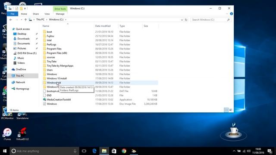The height and width of the screenshot is (155, 276).
Task: Select the Fujitsu folder
Action: [x=50, y=36]
